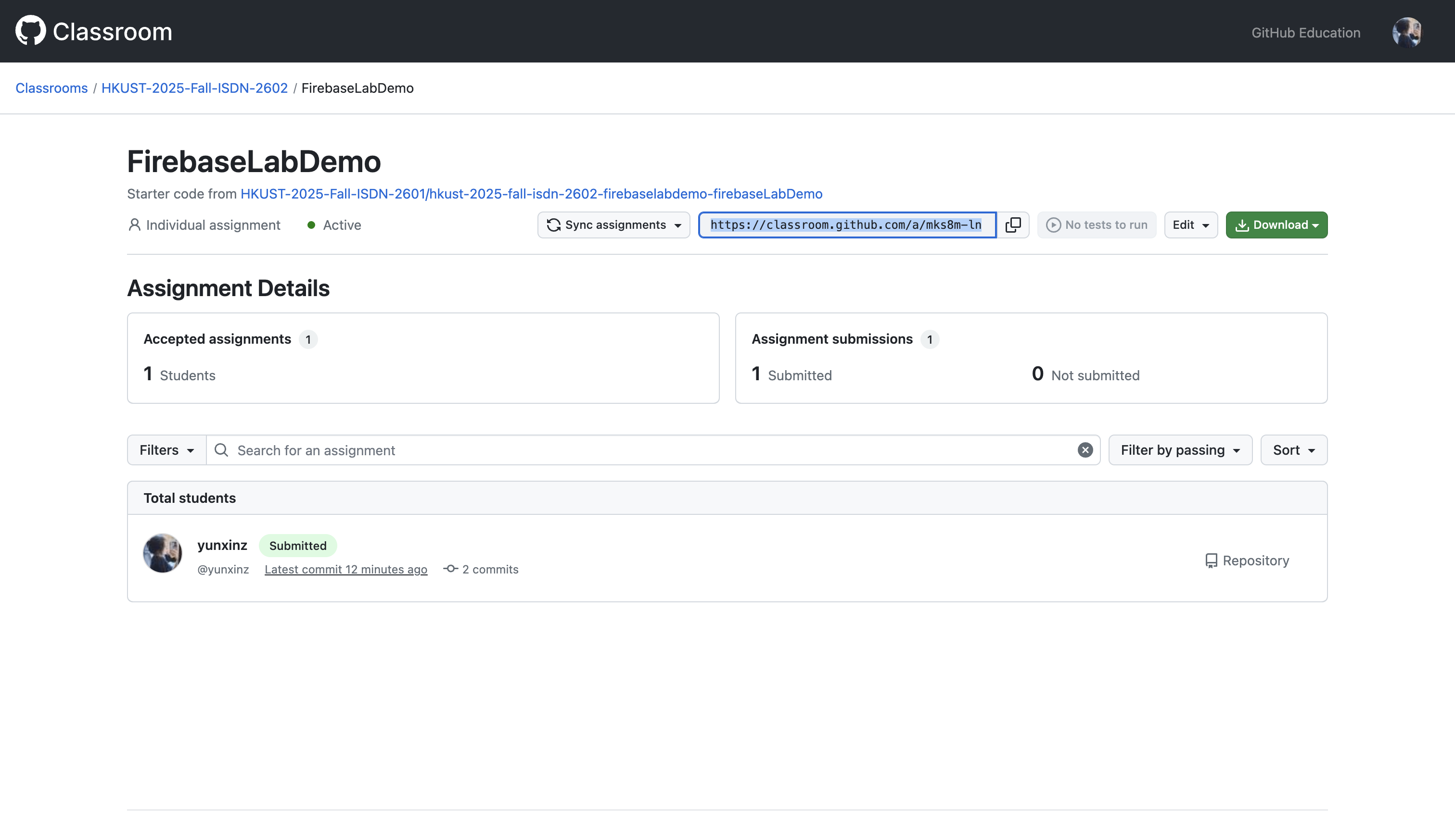Expand the Sync assignments dropdown
Screen dimensions: 1455x822
click(x=613, y=224)
